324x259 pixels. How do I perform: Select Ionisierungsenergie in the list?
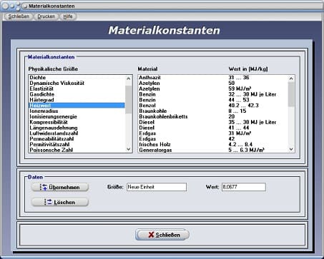coord(77,116)
